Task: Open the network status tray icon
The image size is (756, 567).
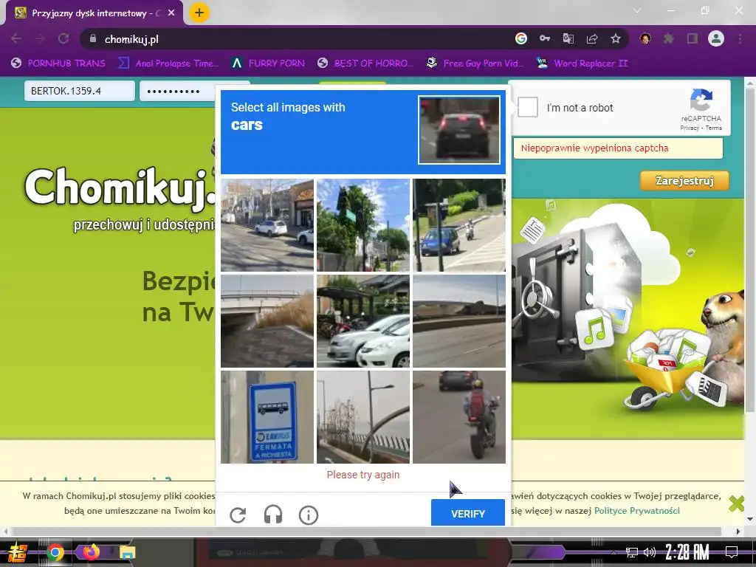Action: point(632,552)
